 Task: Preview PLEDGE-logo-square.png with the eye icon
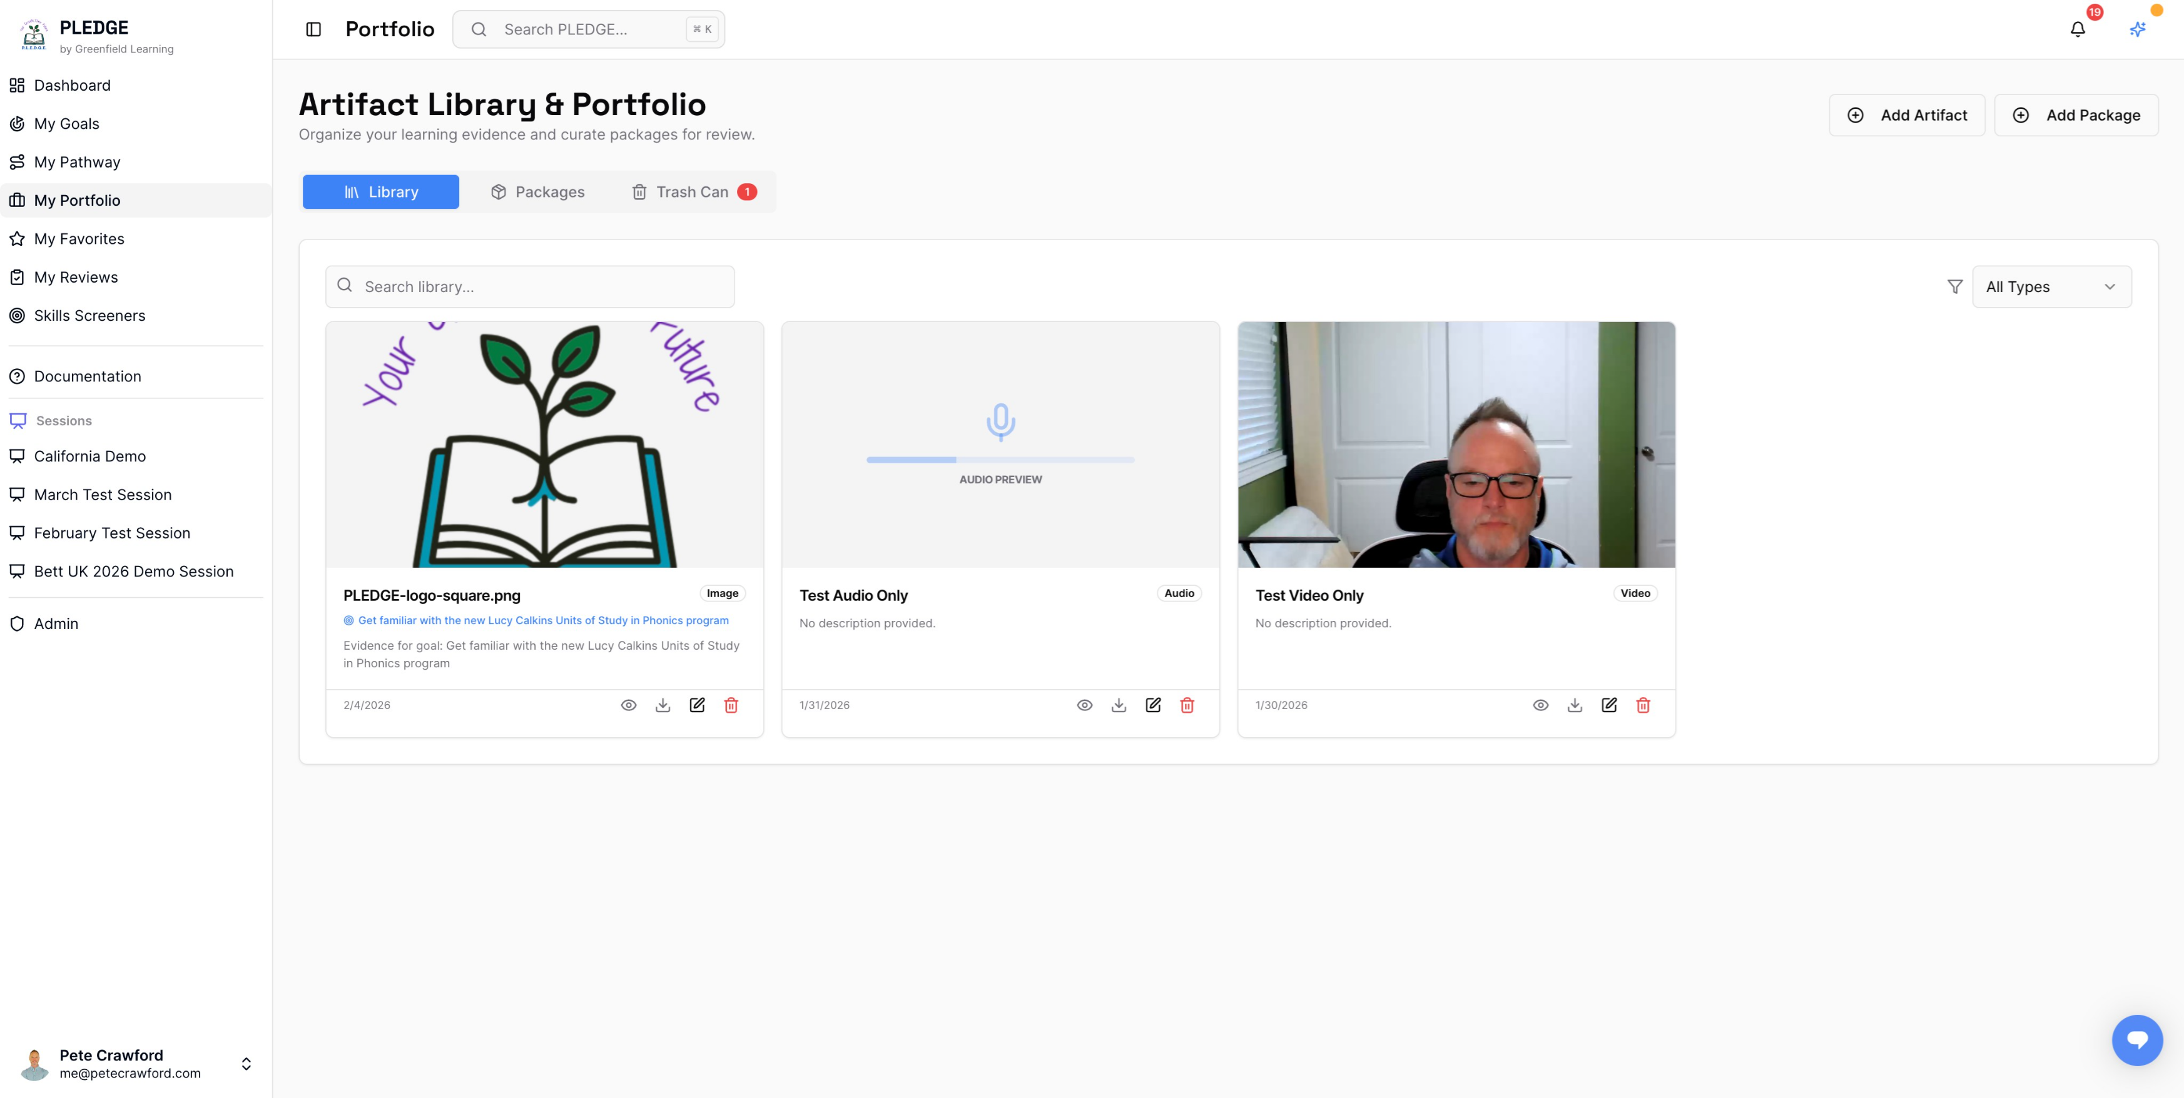tap(629, 705)
